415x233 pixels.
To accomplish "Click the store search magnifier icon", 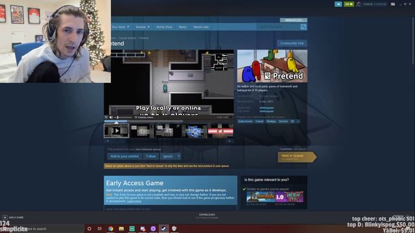I will pos(303,27).
